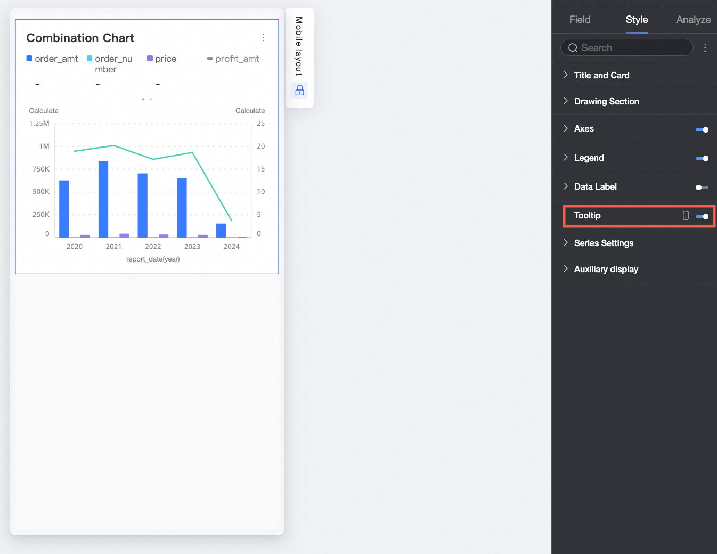Image resolution: width=717 pixels, height=554 pixels.
Task: Toggle the Legend switch
Action: 702,158
